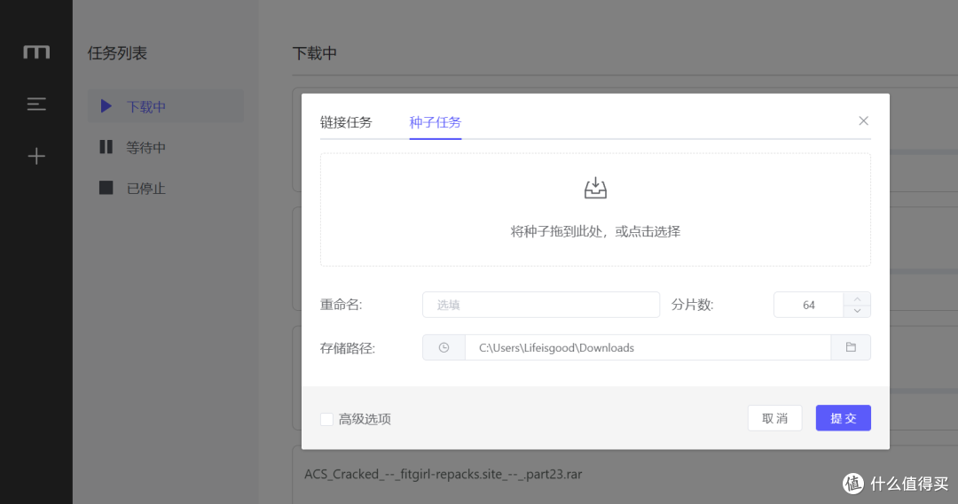Select the 等待中 (waiting) pause item
Viewport: 958px width, 504px height.
click(166, 147)
